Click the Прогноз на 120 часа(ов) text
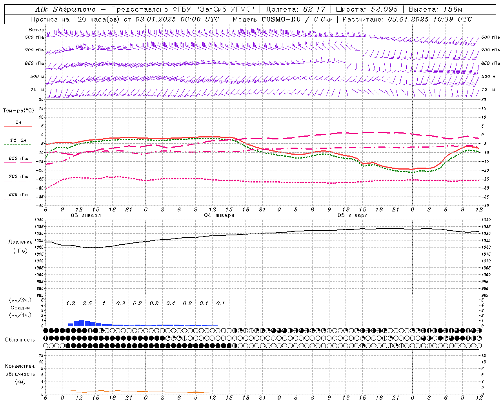This screenshot has width=502, height=401. (x=75, y=19)
